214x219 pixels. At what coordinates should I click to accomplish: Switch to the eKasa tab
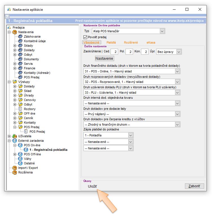[151, 42]
